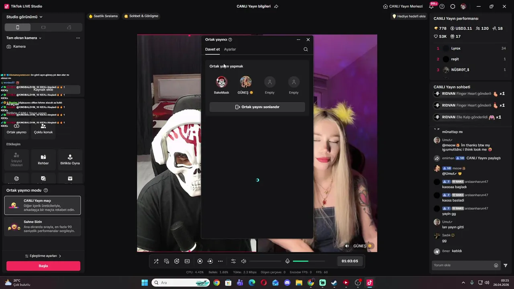Open the three-dot more options in bottom toolbar

[x=220, y=261]
